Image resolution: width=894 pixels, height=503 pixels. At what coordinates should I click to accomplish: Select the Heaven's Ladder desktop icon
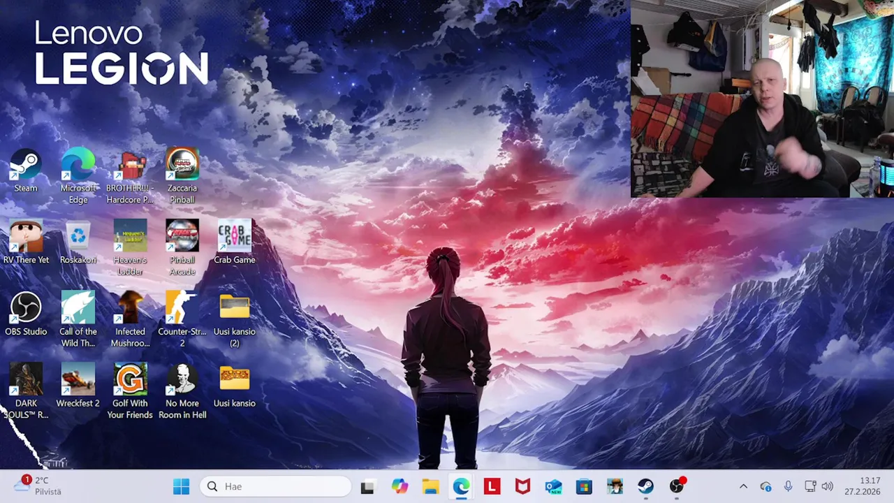[130, 248]
